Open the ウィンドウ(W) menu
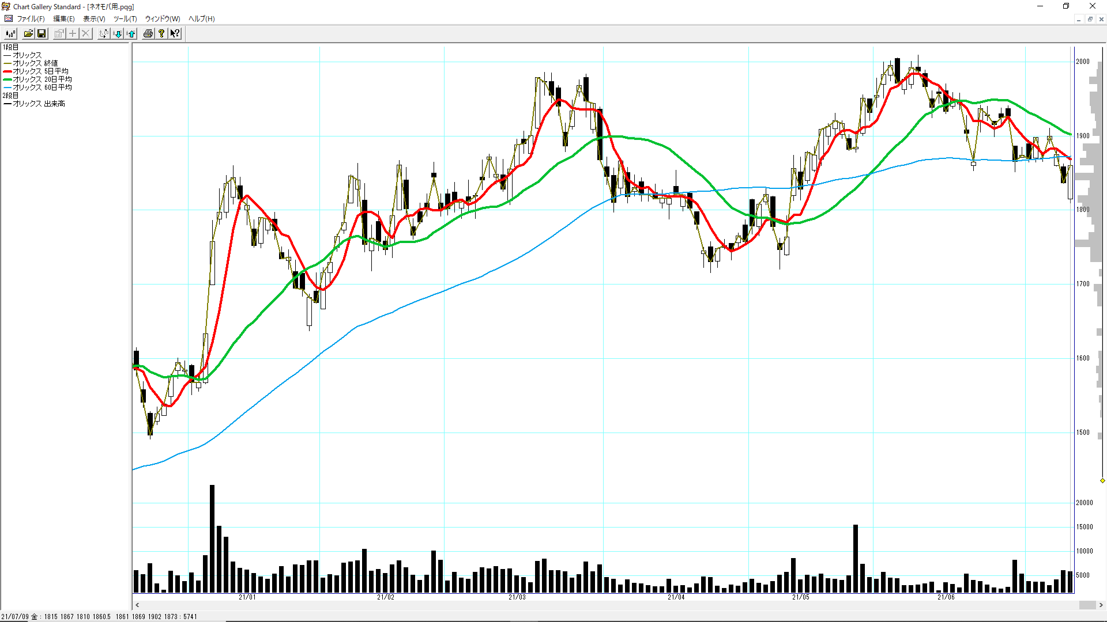The image size is (1107, 622). (x=163, y=19)
